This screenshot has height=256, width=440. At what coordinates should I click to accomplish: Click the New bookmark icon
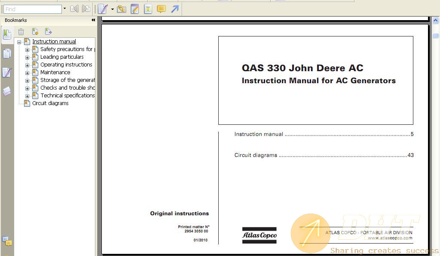[x=35, y=31]
